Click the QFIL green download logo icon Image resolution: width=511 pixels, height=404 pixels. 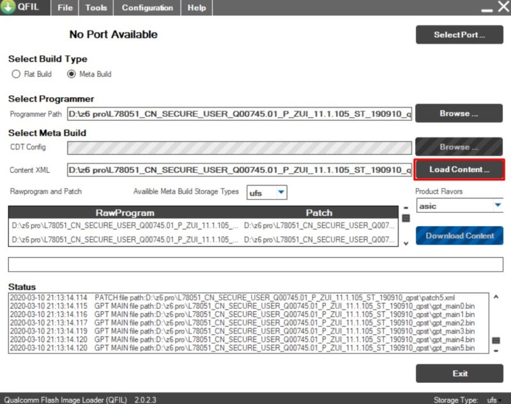[8, 6]
